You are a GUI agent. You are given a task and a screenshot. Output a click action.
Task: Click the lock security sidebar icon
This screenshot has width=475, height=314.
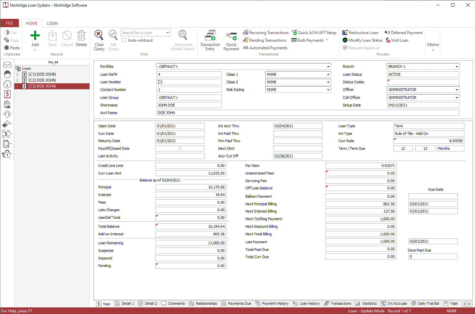pos(6,154)
